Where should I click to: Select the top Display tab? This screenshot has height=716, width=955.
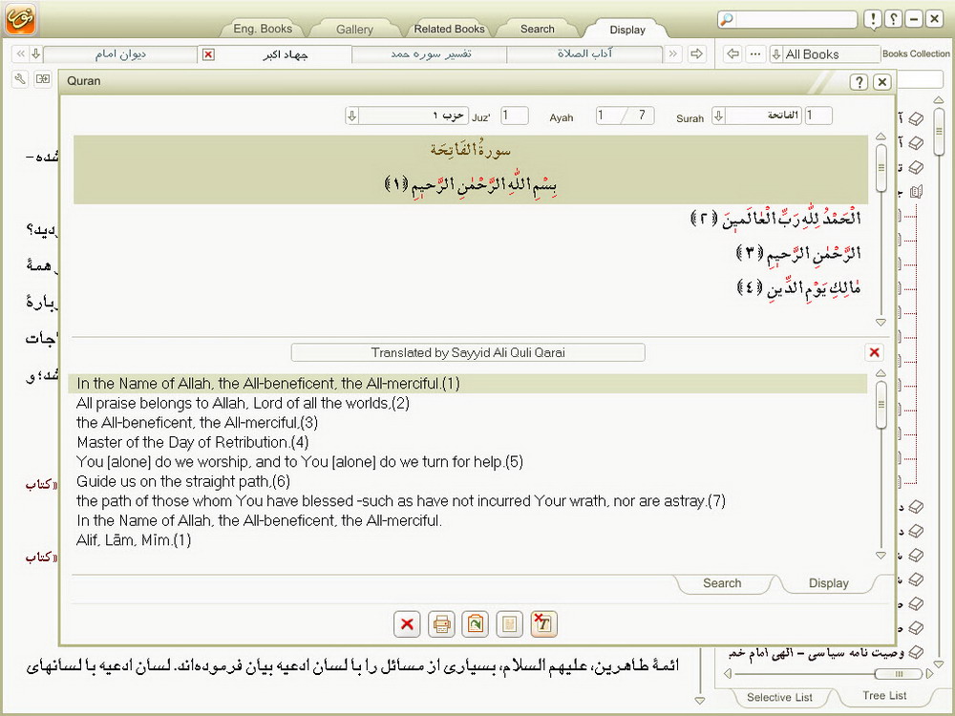click(x=627, y=30)
